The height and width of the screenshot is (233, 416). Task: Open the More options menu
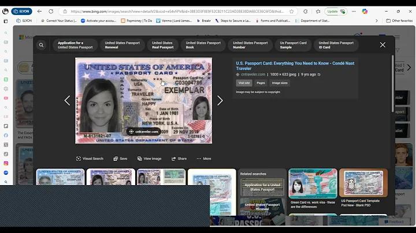pyautogui.click(x=204, y=159)
